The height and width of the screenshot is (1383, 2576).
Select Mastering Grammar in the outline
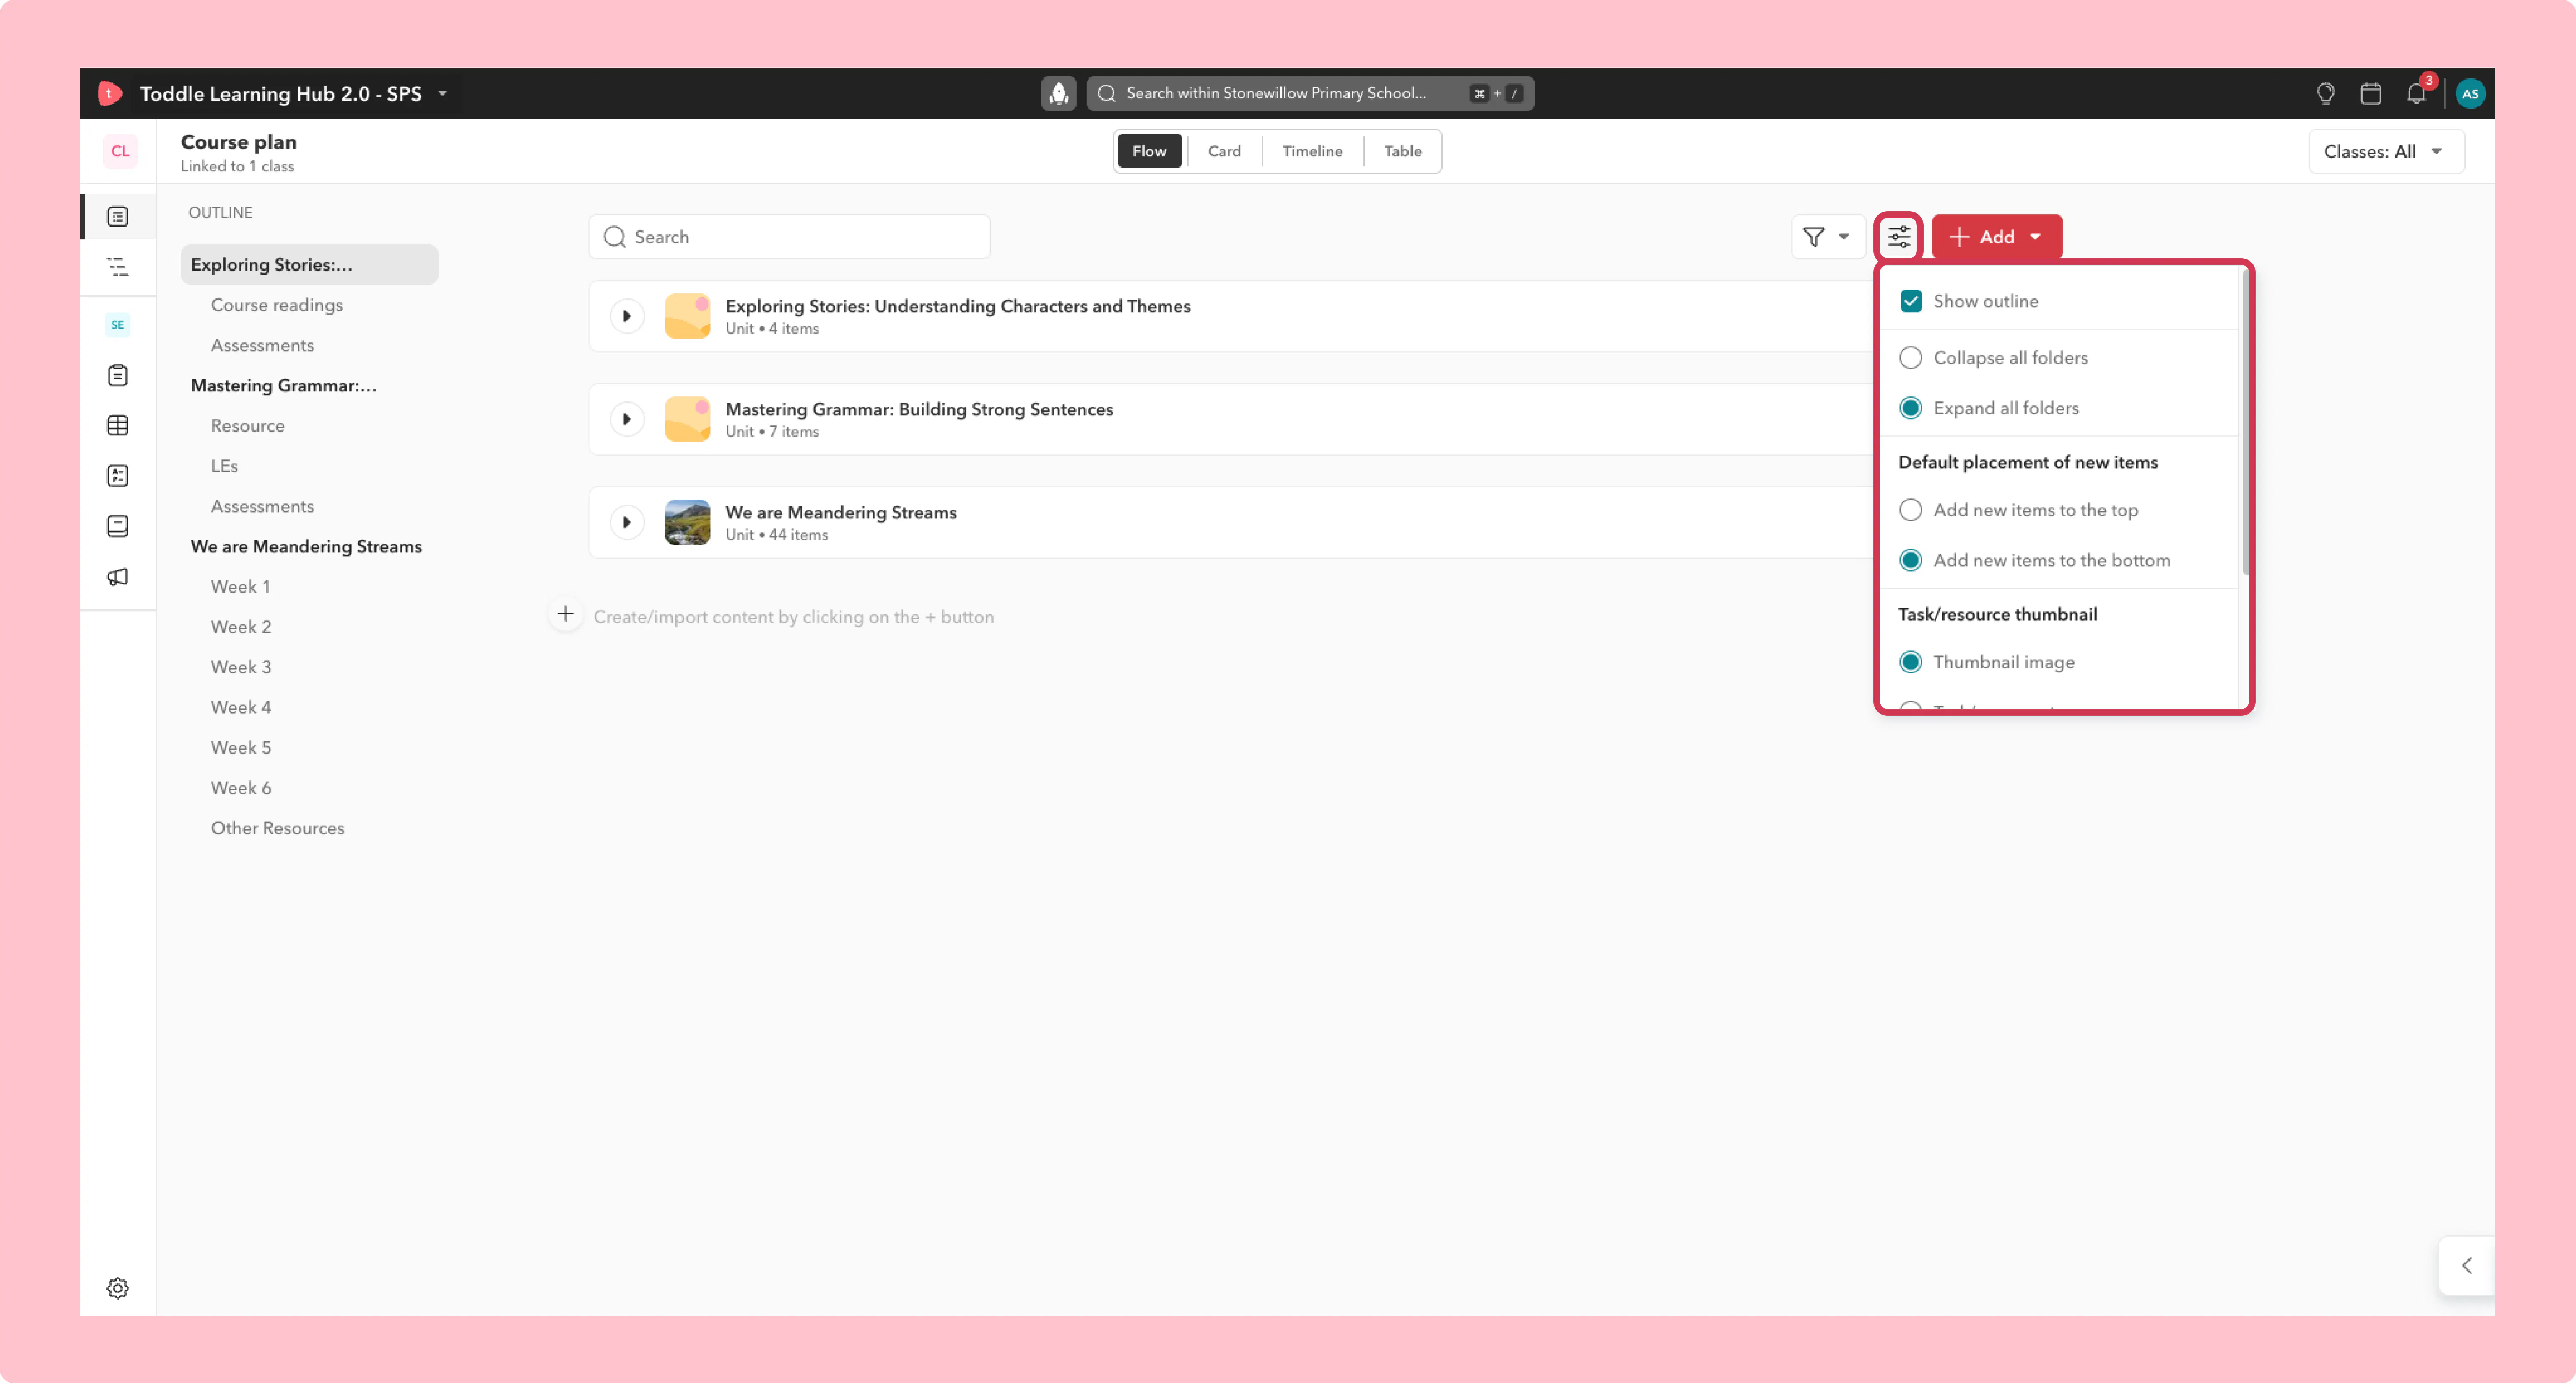(x=284, y=386)
